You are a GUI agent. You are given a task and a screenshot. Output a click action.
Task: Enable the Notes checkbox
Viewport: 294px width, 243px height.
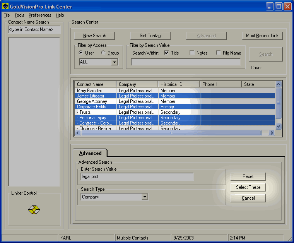point(192,53)
